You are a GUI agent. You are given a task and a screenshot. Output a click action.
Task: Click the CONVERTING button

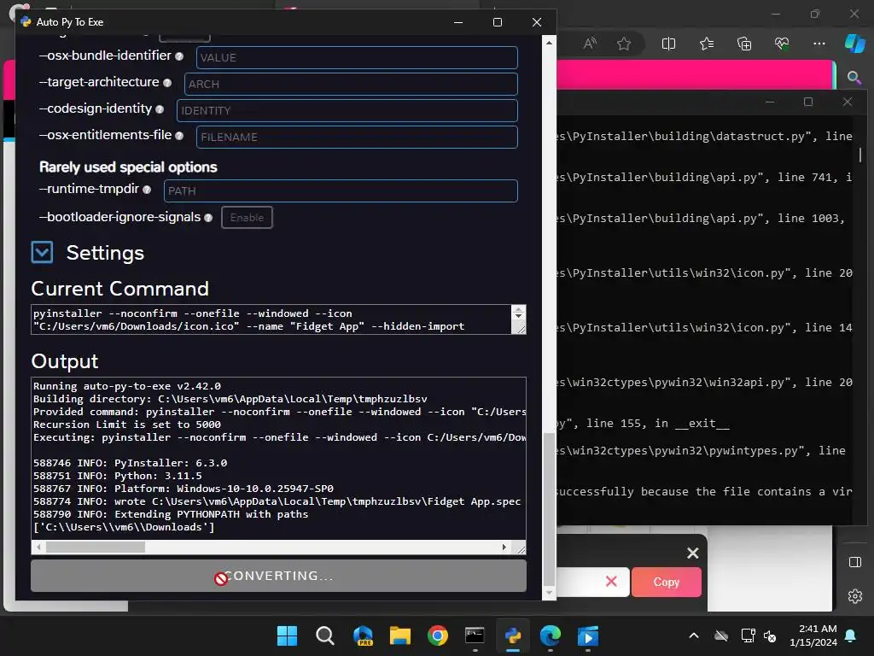click(279, 576)
